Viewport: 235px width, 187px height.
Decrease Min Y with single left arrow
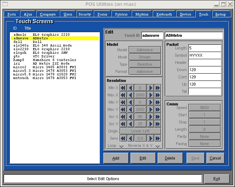[x=131, y=102]
